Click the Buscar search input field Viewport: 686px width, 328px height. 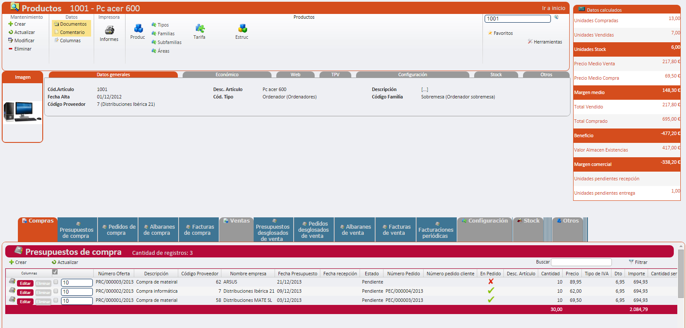(x=581, y=262)
